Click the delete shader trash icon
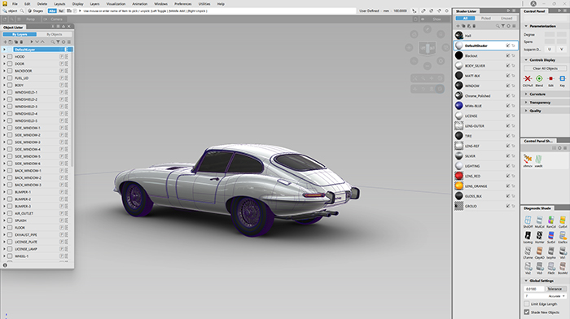This screenshot has width=570, height=319. pos(474,26)
